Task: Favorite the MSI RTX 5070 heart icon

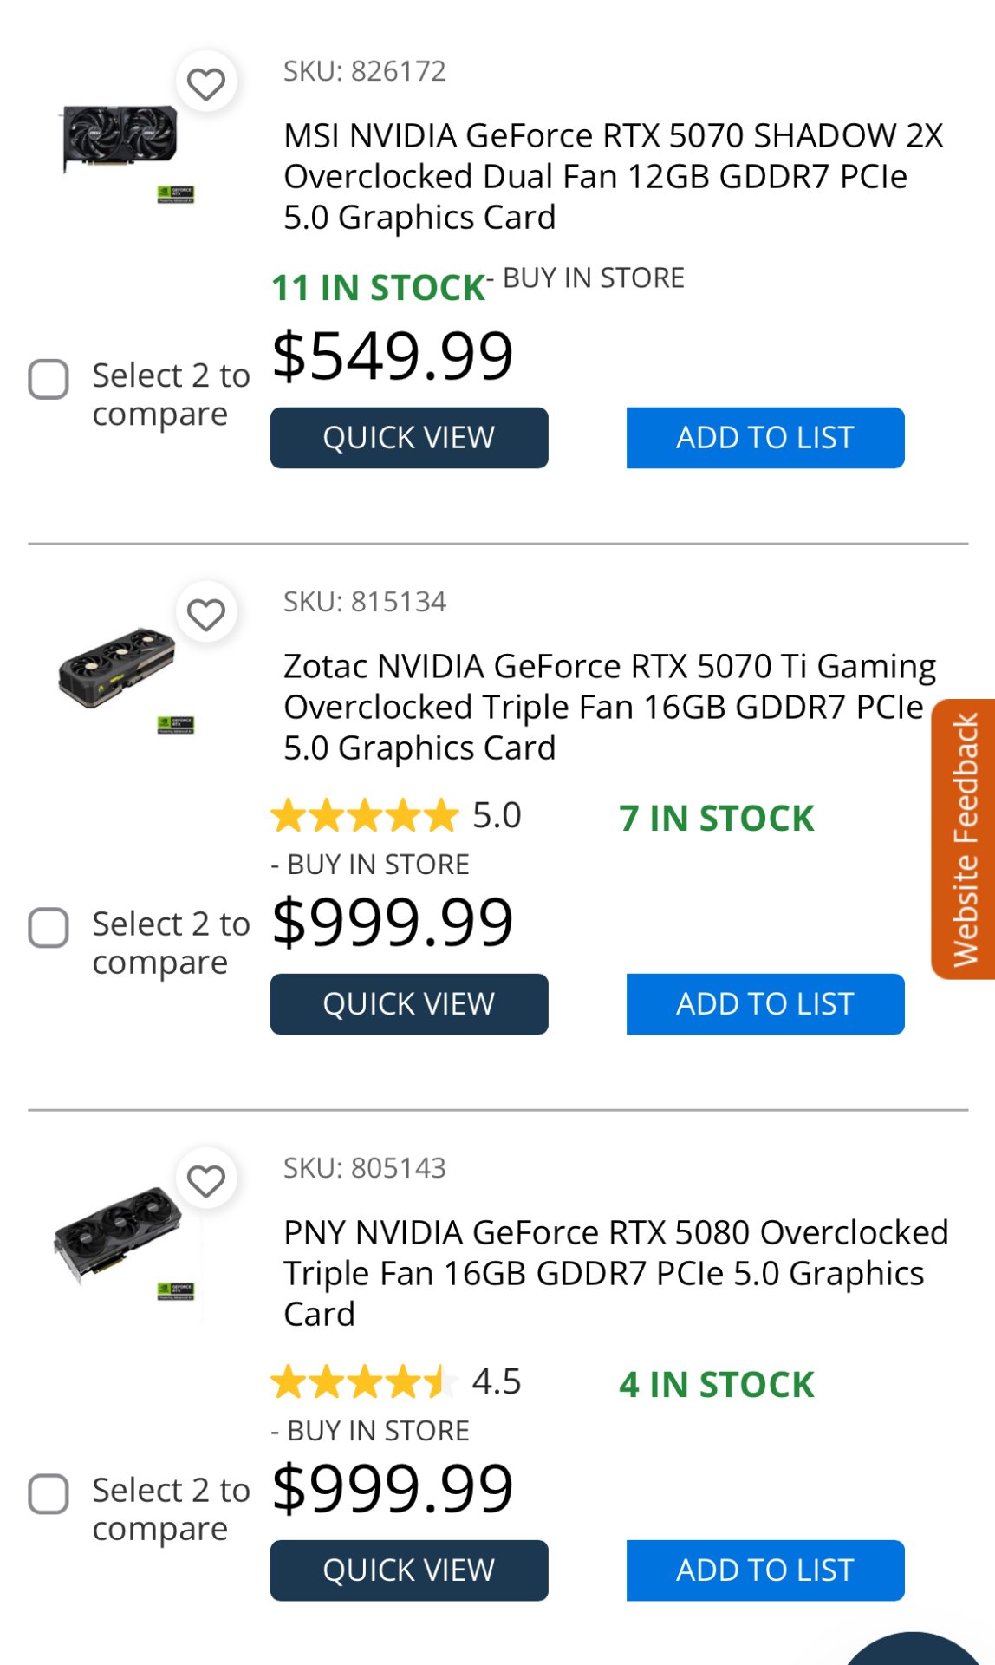Action: pos(206,84)
